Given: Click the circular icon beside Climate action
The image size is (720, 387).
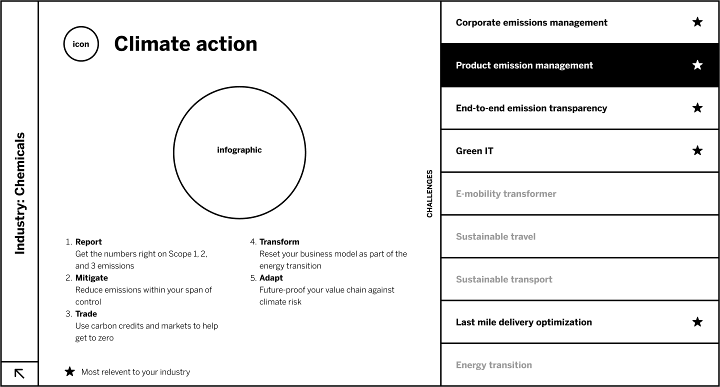Looking at the screenshot, I should click(81, 44).
